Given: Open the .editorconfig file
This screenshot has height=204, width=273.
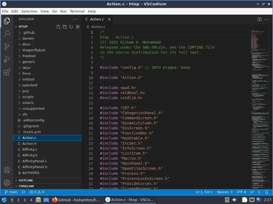Looking at the screenshot, I should [47, 120].
